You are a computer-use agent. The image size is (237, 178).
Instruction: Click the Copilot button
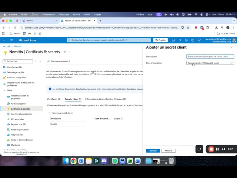point(160,40)
